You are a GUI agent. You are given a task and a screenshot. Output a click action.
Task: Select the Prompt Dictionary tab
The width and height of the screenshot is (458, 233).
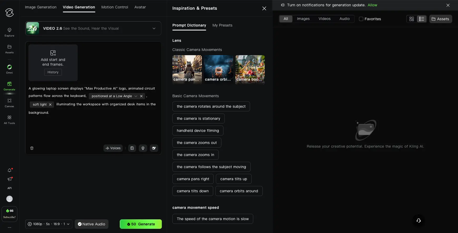point(189,25)
